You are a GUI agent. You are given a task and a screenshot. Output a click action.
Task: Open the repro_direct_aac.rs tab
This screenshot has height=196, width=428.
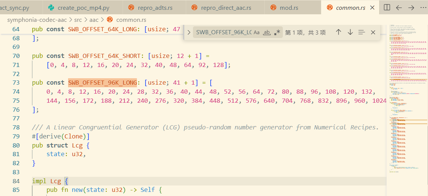226,8
